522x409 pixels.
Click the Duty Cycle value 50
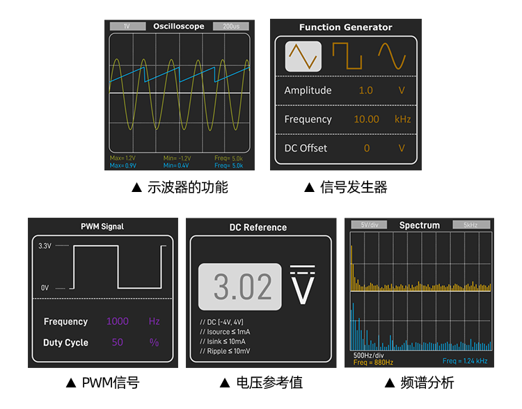(118, 342)
